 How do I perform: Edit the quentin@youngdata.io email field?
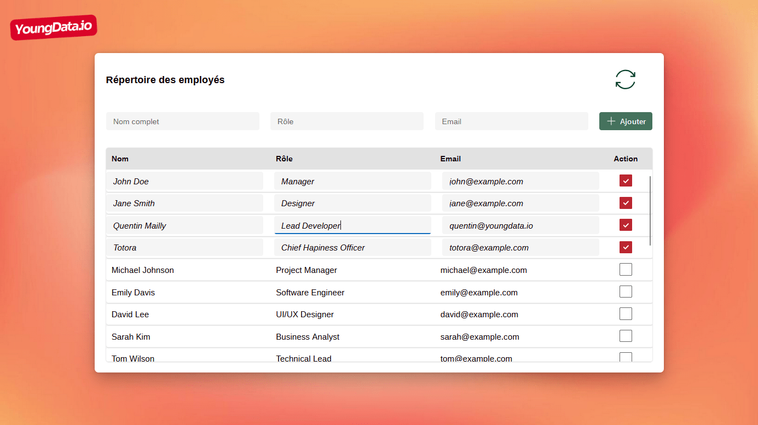point(520,225)
